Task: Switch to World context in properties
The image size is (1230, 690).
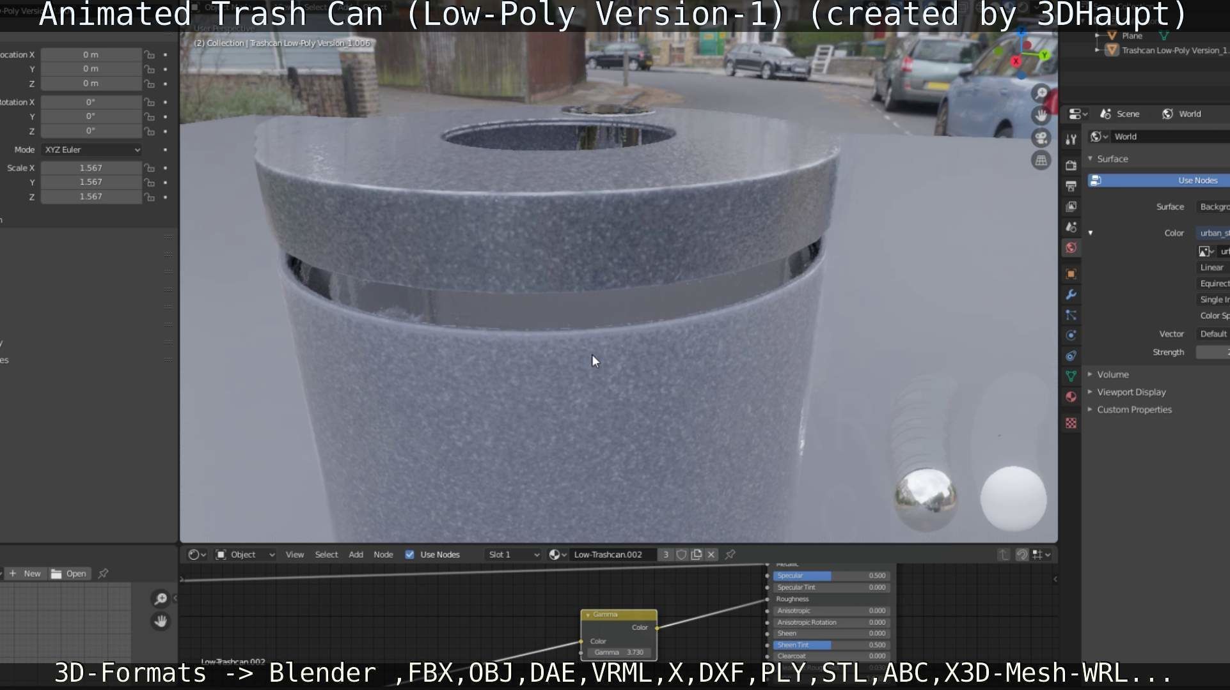Action: coord(1182,114)
